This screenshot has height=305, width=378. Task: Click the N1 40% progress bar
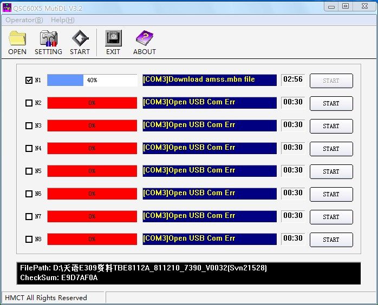tap(92, 81)
